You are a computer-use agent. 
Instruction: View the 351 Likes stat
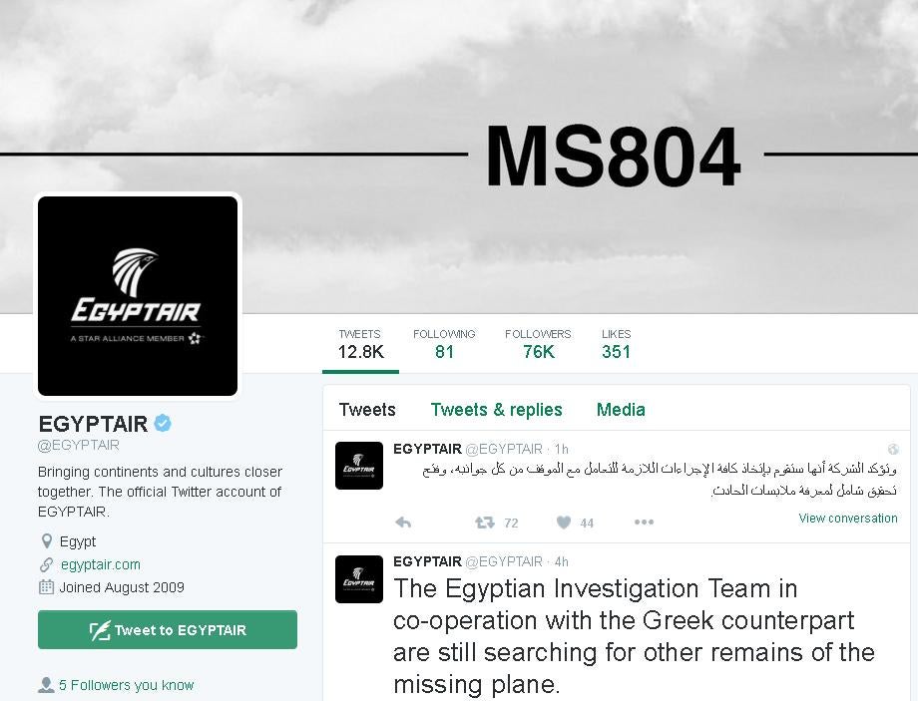click(x=616, y=343)
